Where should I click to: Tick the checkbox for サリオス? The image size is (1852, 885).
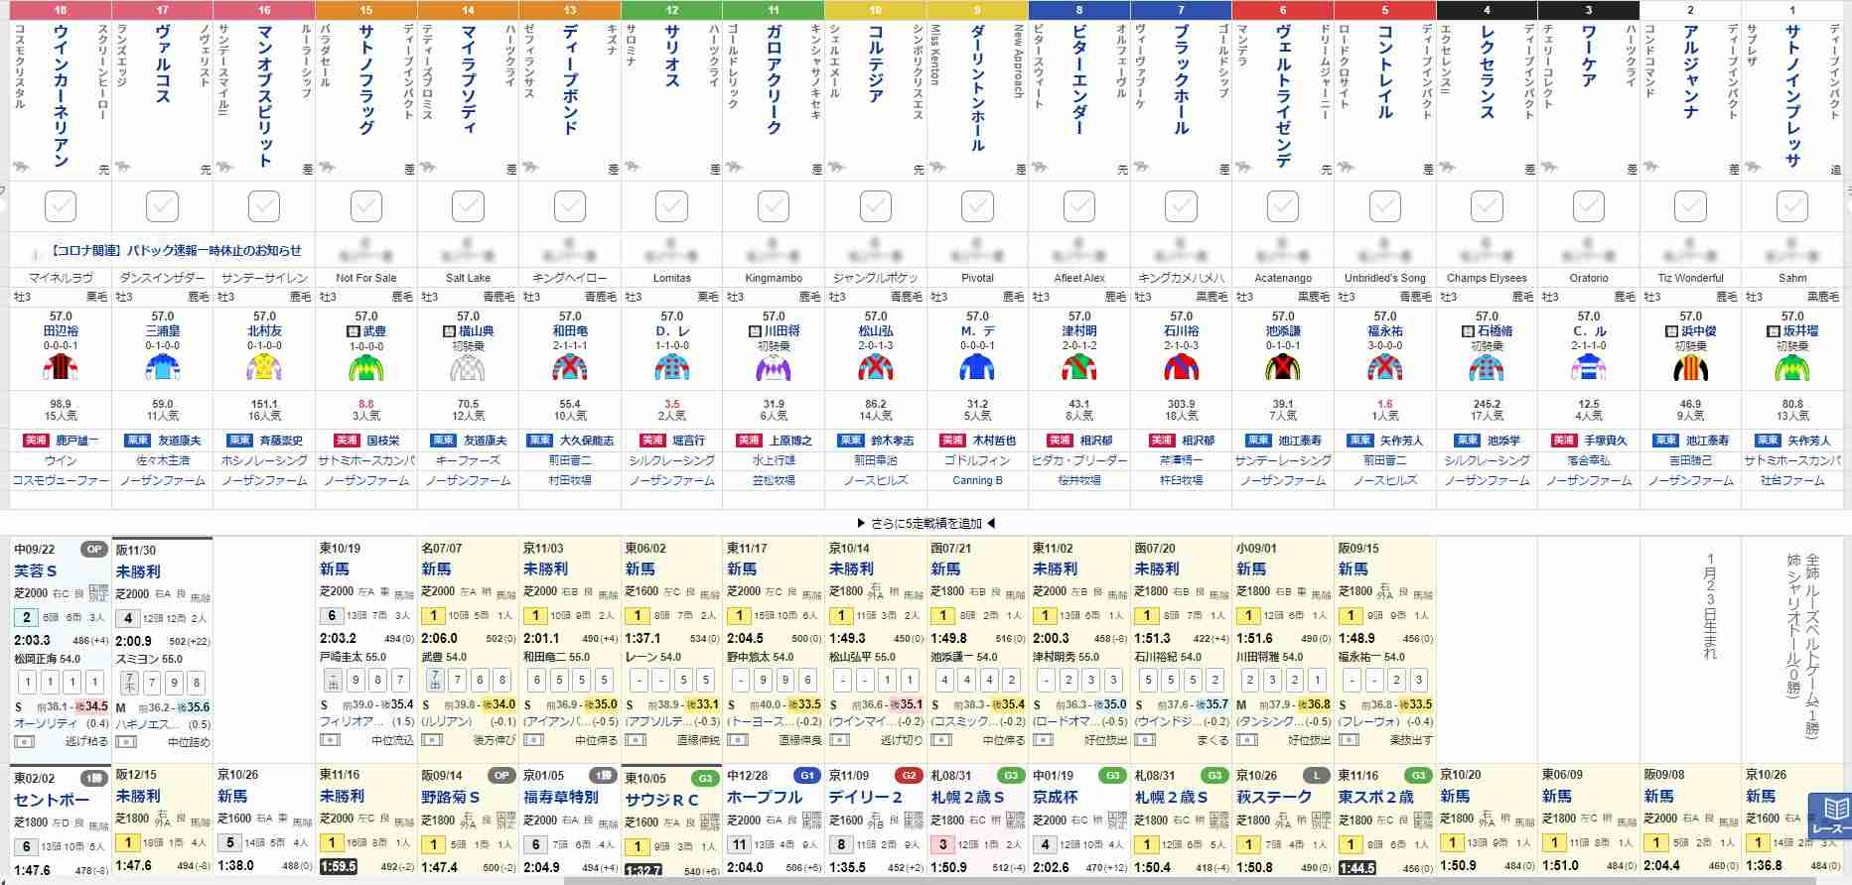click(672, 206)
